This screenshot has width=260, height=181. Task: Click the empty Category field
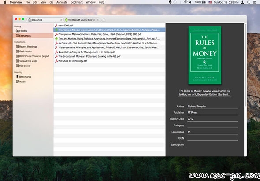212,126
